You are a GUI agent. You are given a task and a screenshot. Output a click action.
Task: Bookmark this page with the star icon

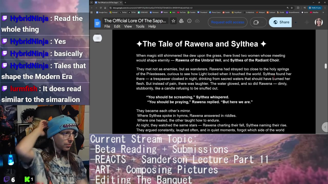point(292,8)
